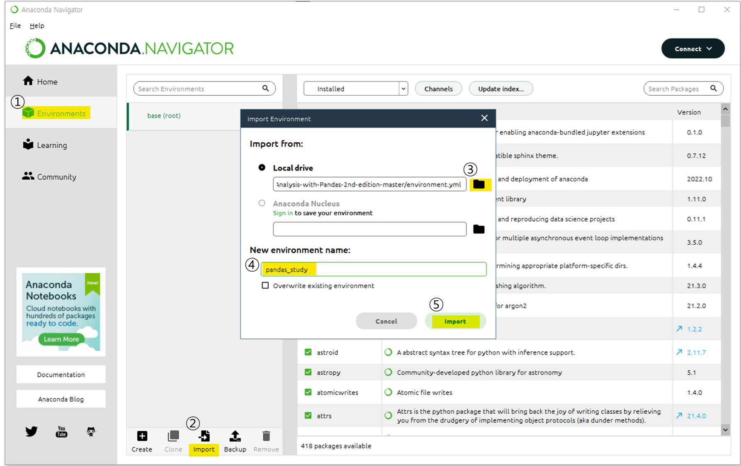Click the package list scroll up arrow
Viewport: 741px width, 466px height.
(x=725, y=109)
